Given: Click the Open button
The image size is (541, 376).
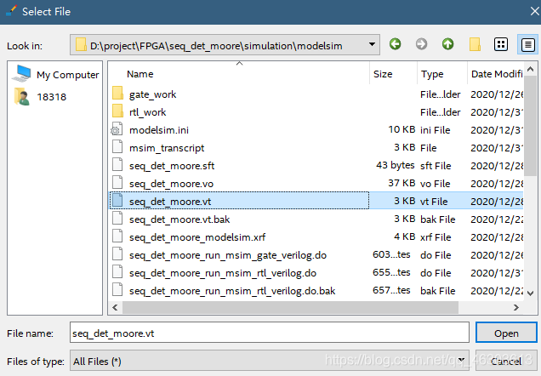Looking at the screenshot, I should click(x=506, y=333).
